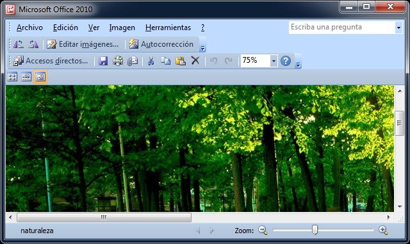This screenshot has height=244, width=410.
Task: Click the vertical scrollbar down arrow
Action: [x=400, y=207]
